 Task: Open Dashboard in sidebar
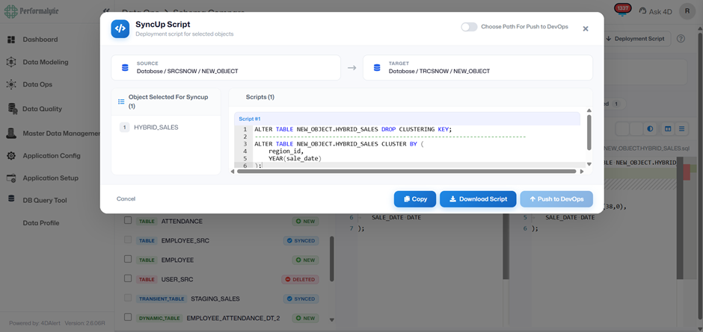tap(40, 40)
